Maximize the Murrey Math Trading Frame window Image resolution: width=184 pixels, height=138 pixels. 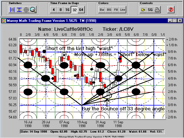(x=175, y=21)
